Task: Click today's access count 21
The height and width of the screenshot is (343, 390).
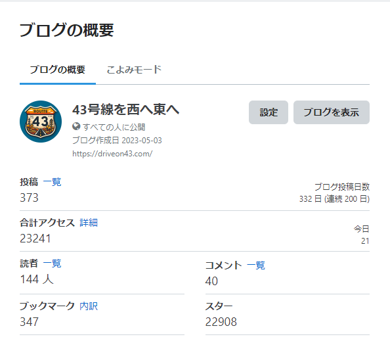Action: click(x=365, y=241)
